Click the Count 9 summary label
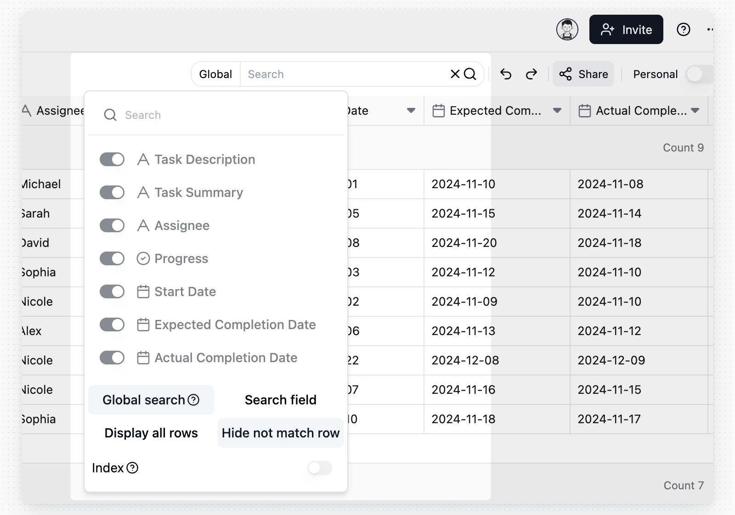Image resolution: width=735 pixels, height=515 pixels. (683, 148)
